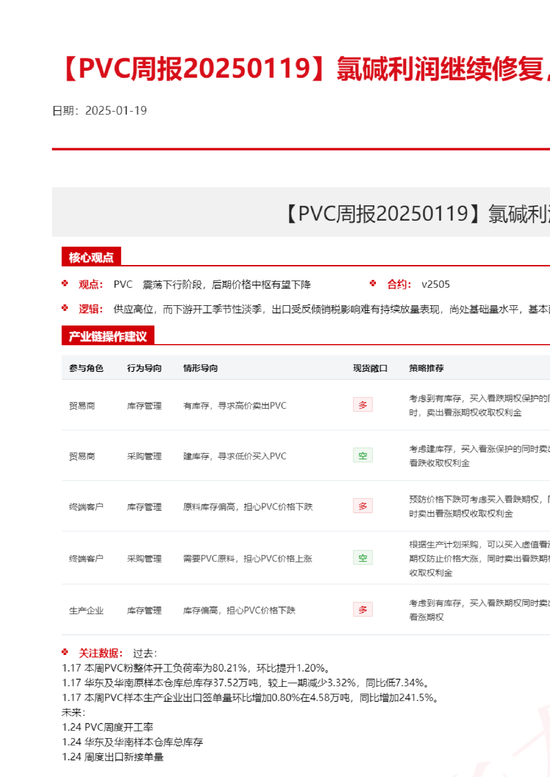This screenshot has width=550, height=777.
Task: Click the 1.24 PVC周度开工率 line
Action: click(107, 727)
